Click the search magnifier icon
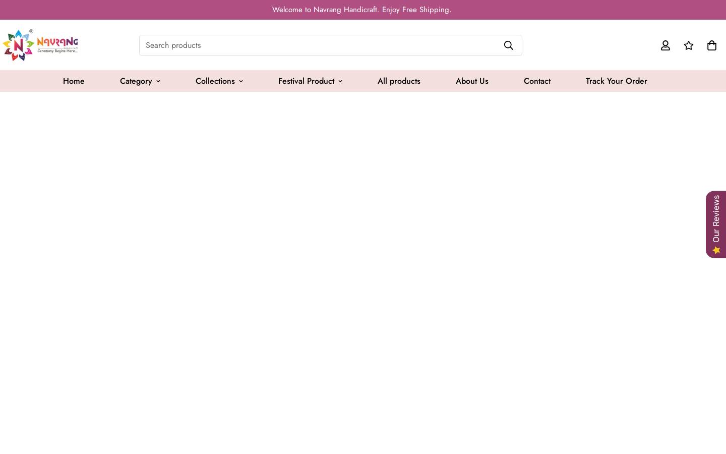The image size is (726, 454). tap(509, 45)
